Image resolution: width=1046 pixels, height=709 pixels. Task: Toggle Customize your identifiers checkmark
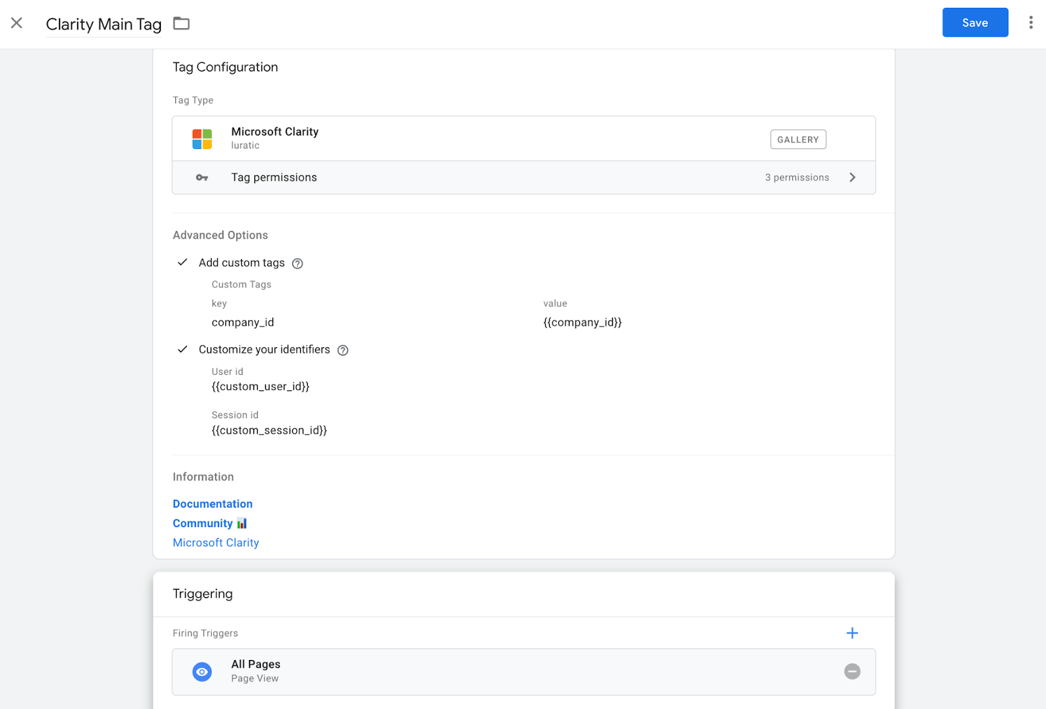[x=182, y=349]
